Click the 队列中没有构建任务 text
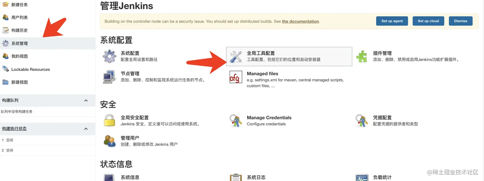Image resolution: width=484 pixels, height=181 pixels. coord(17,112)
